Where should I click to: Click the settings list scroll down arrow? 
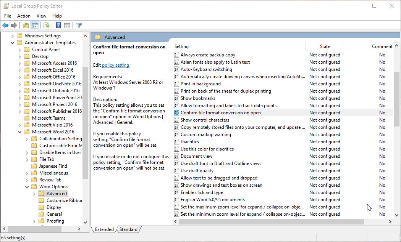click(x=397, y=215)
